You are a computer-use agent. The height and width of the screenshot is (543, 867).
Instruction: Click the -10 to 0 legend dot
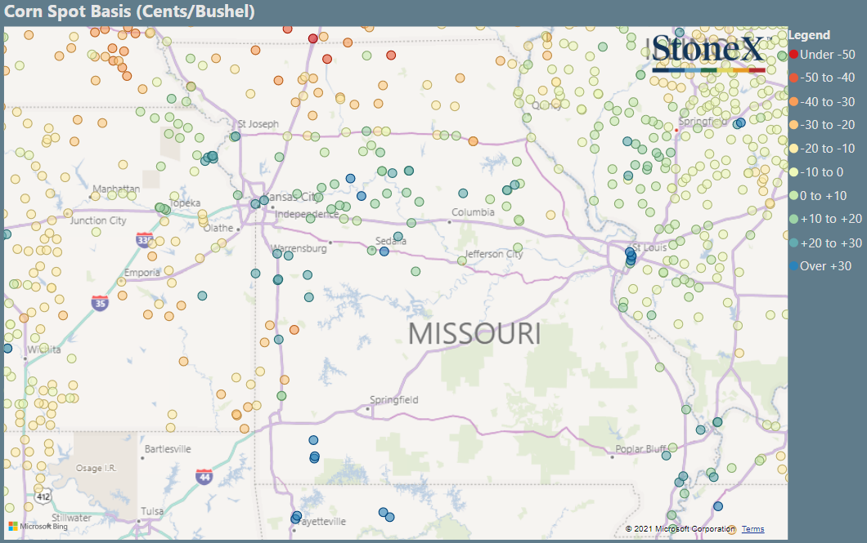click(793, 172)
